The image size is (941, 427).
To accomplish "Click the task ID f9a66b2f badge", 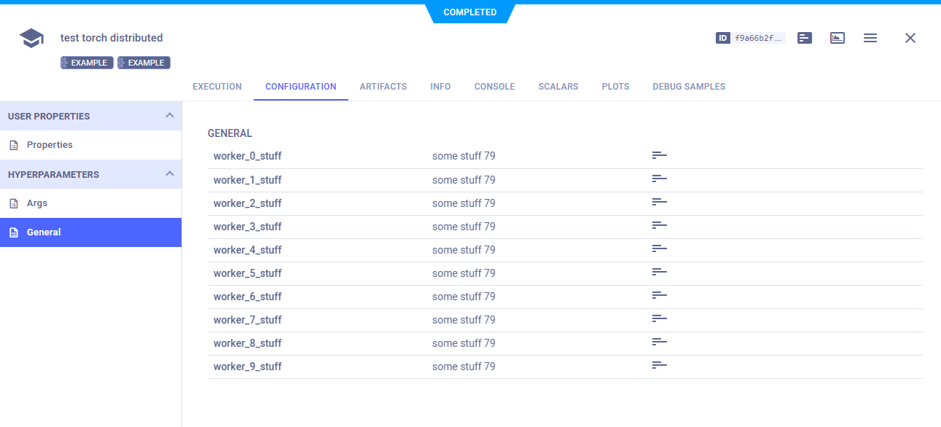I will tap(751, 38).
